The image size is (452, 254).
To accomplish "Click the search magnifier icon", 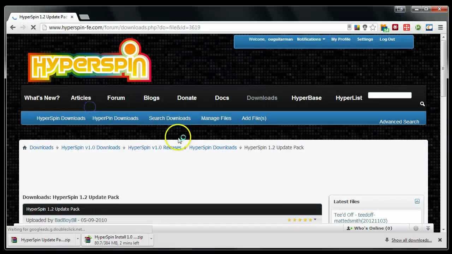I will 422,104.
